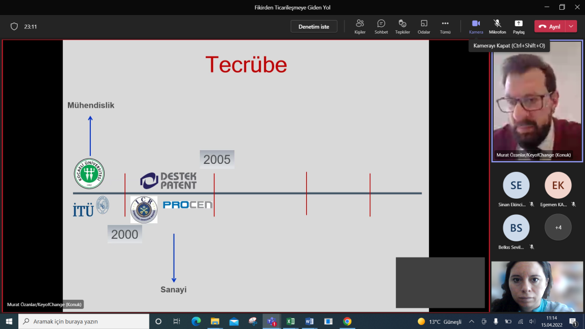
Task: Show hidden system tray icons
Action: pos(472,321)
